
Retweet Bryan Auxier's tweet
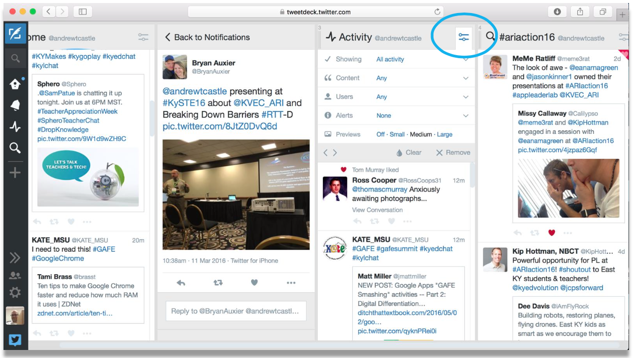218,283
